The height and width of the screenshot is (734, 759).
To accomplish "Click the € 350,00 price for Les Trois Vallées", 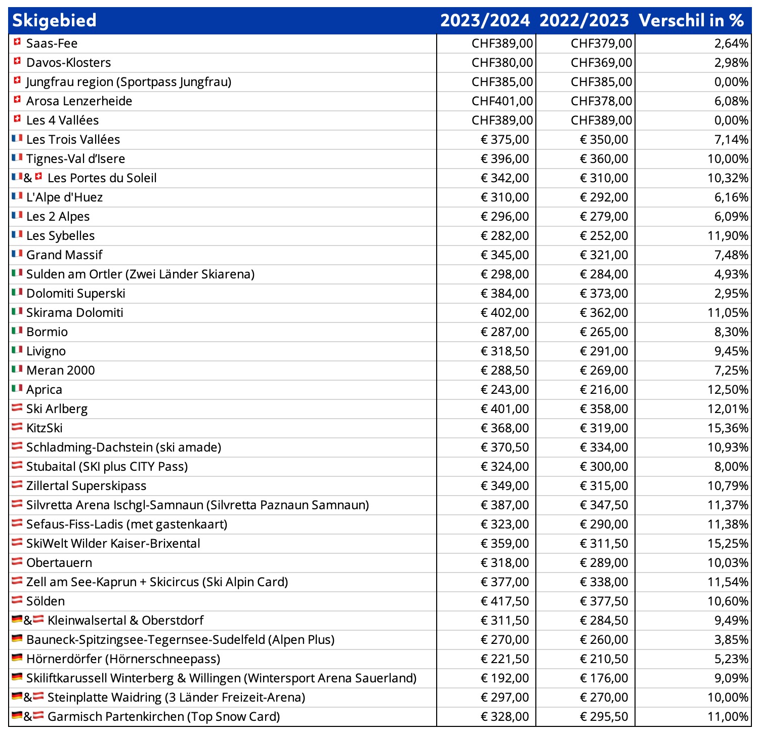I will [604, 140].
